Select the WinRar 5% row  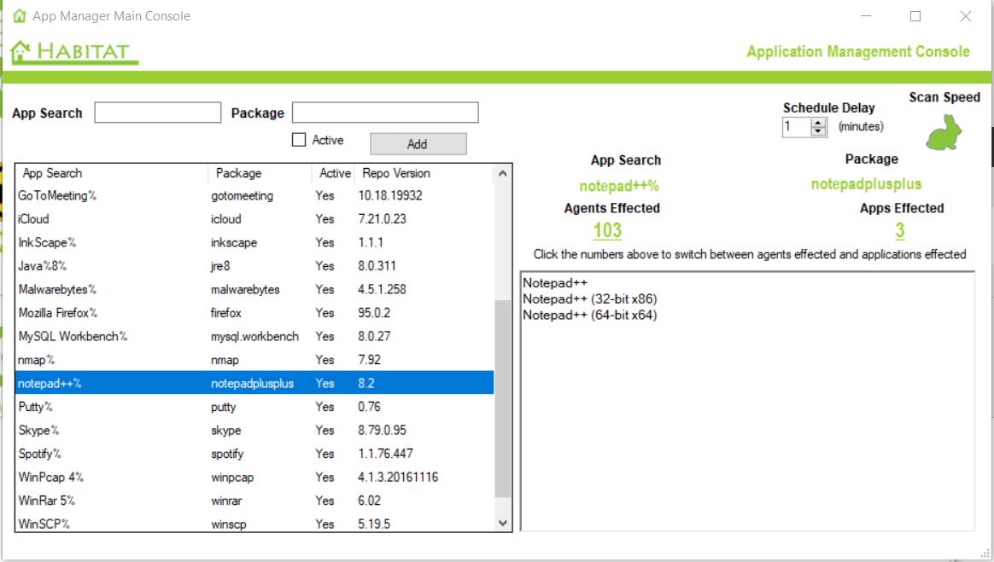point(254,500)
